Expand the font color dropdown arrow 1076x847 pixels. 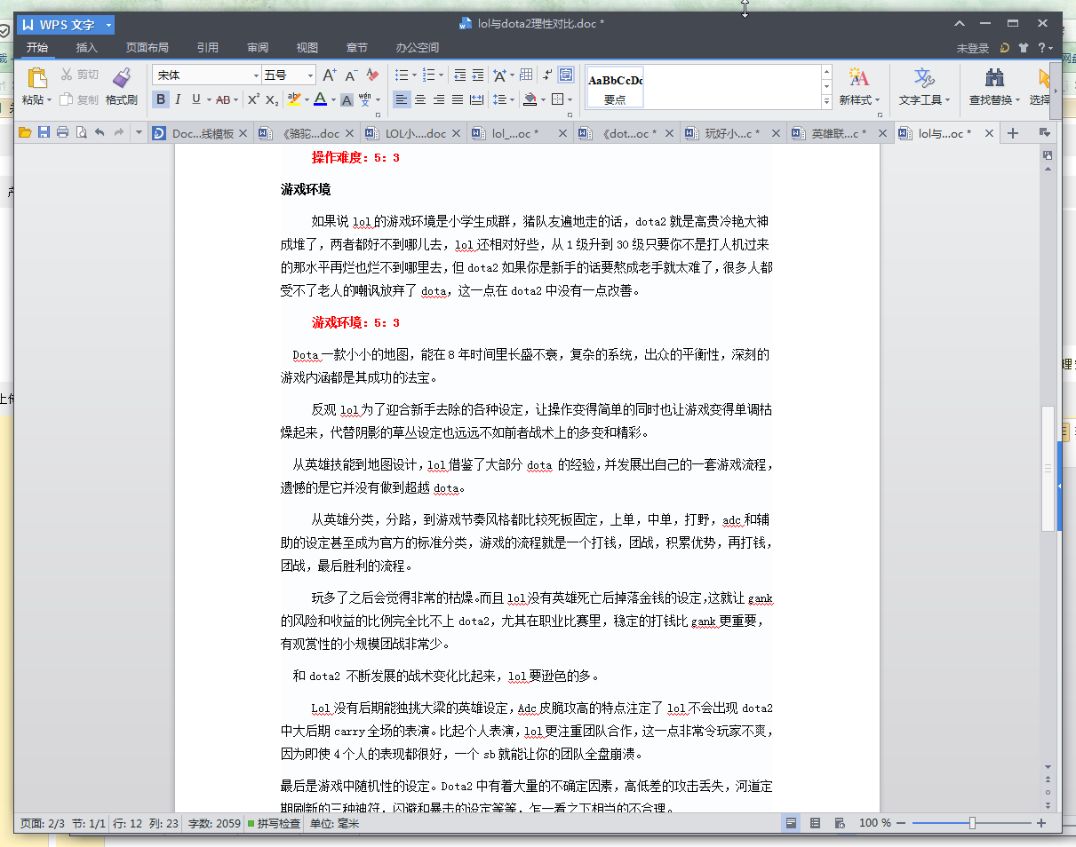click(333, 99)
